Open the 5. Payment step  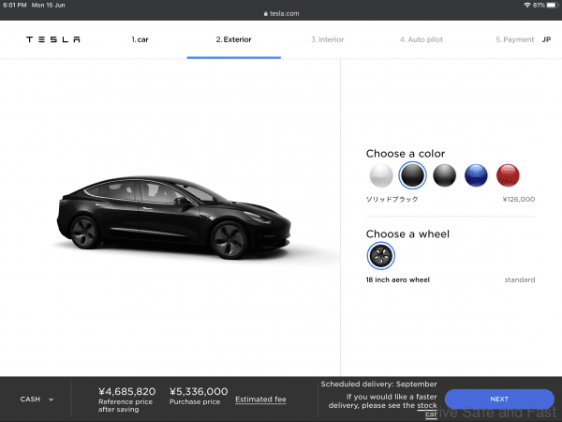tap(515, 39)
